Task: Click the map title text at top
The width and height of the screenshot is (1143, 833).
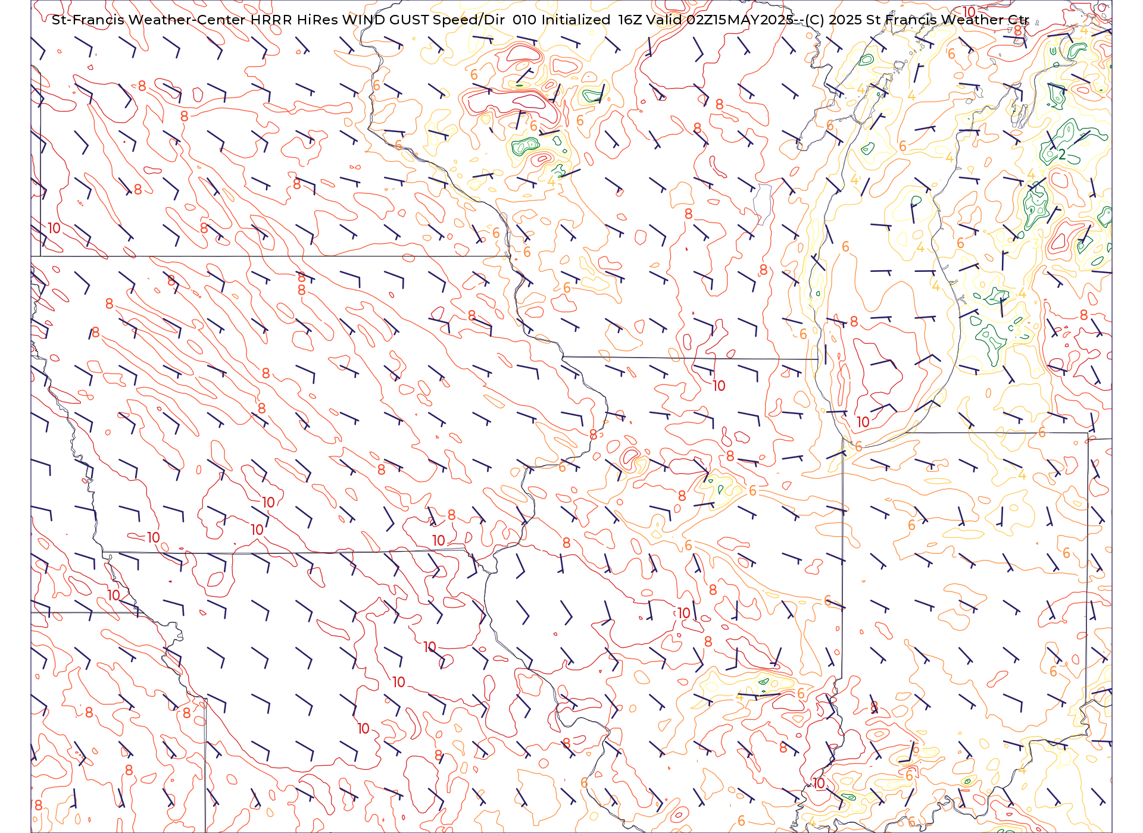Action: point(541,20)
